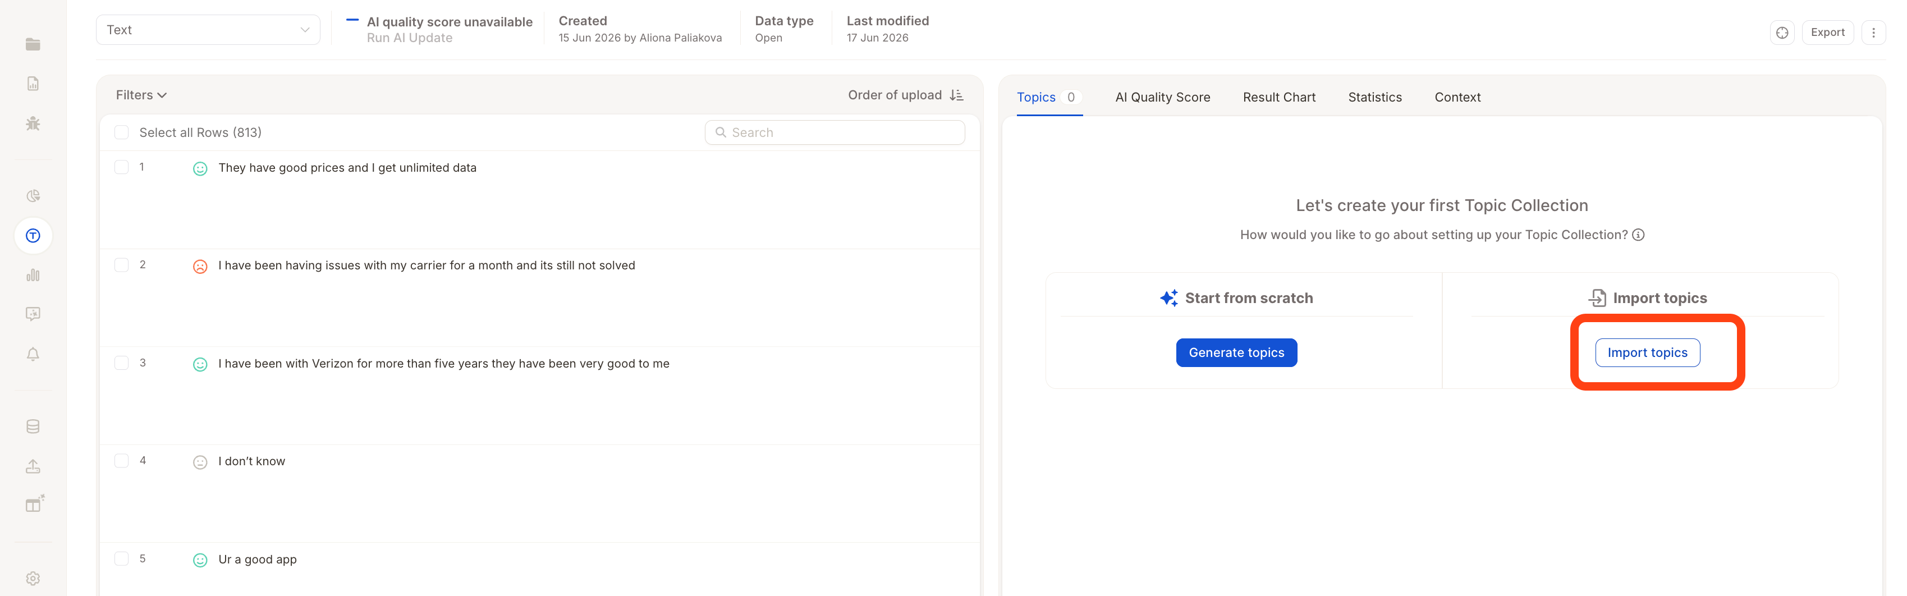
Task: Switch to the AI Quality Score tab
Action: point(1162,97)
